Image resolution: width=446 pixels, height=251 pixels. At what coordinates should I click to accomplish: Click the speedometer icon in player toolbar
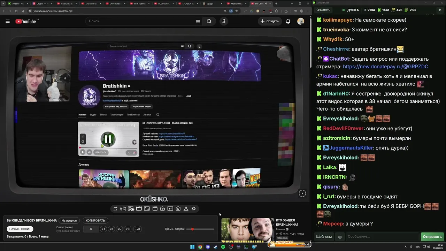coord(162,209)
